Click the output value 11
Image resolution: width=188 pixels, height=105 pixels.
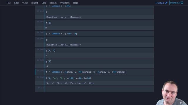pos(47,66)
